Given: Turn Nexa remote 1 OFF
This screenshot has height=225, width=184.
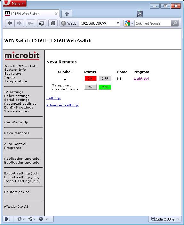Looking at the screenshot, I should tap(105, 78).
